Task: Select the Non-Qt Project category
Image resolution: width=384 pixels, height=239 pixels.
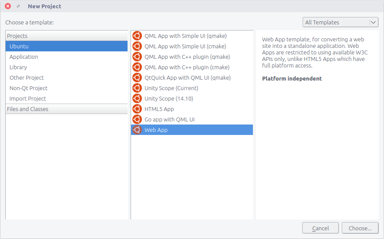Action: pos(66,88)
